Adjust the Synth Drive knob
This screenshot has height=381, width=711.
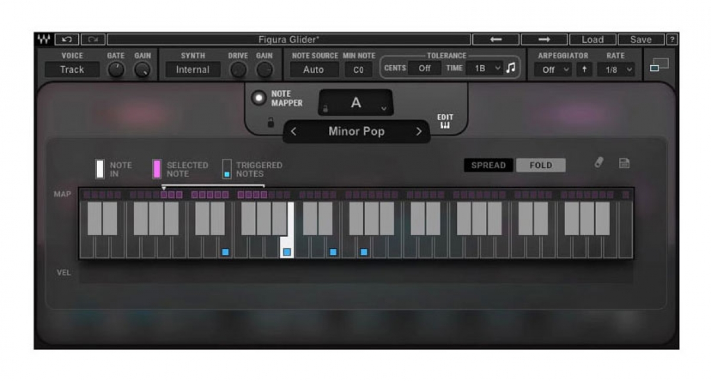pos(238,70)
